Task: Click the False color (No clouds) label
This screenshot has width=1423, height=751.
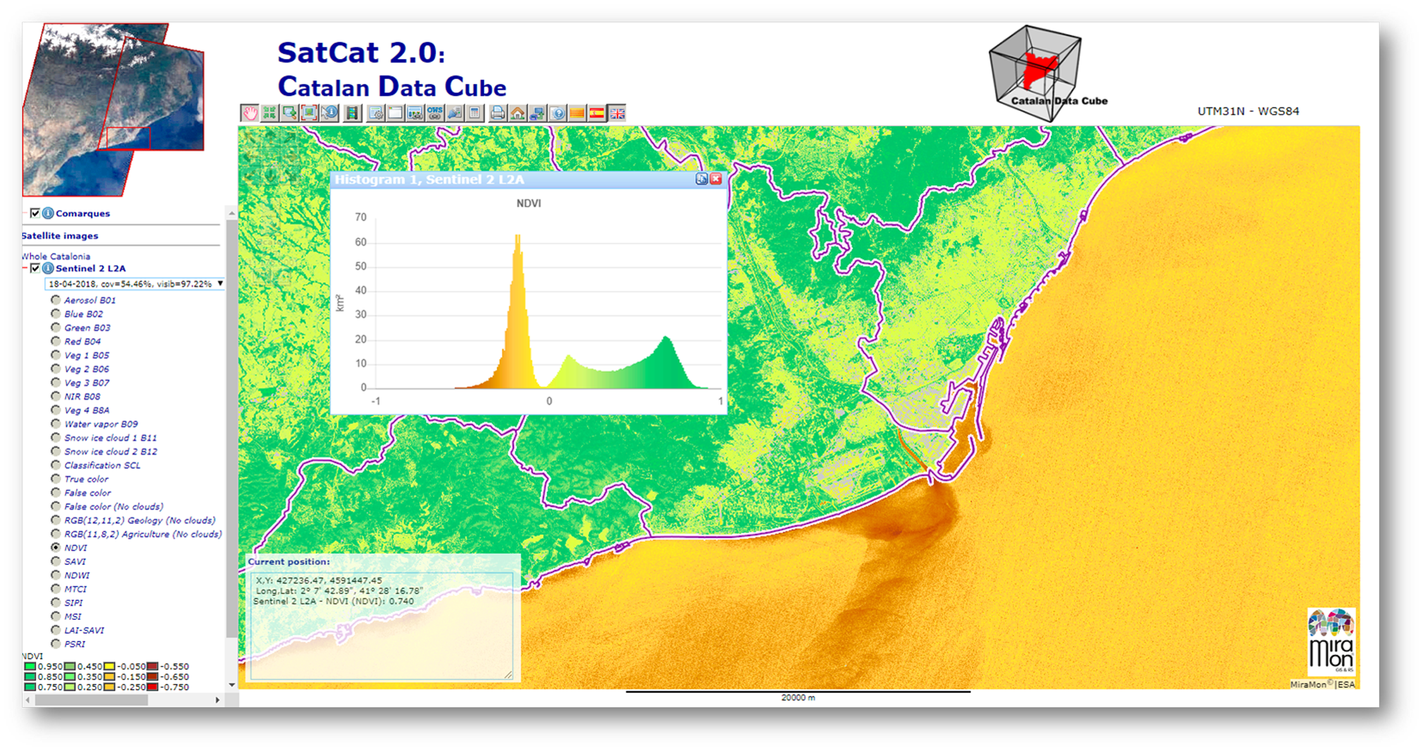Action: (114, 507)
